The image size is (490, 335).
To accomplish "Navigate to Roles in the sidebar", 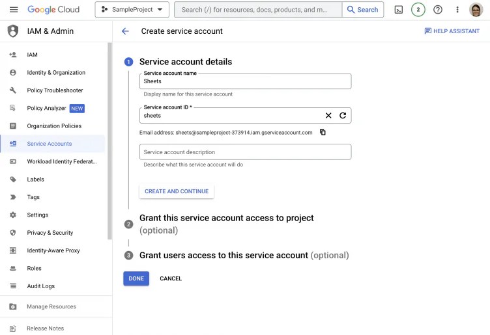I will pyautogui.click(x=34, y=268).
